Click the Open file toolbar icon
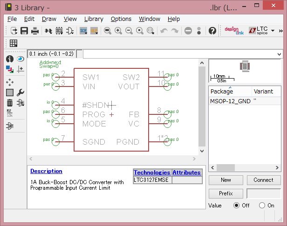The image size is (287, 226). pyautogui.click(x=14, y=31)
